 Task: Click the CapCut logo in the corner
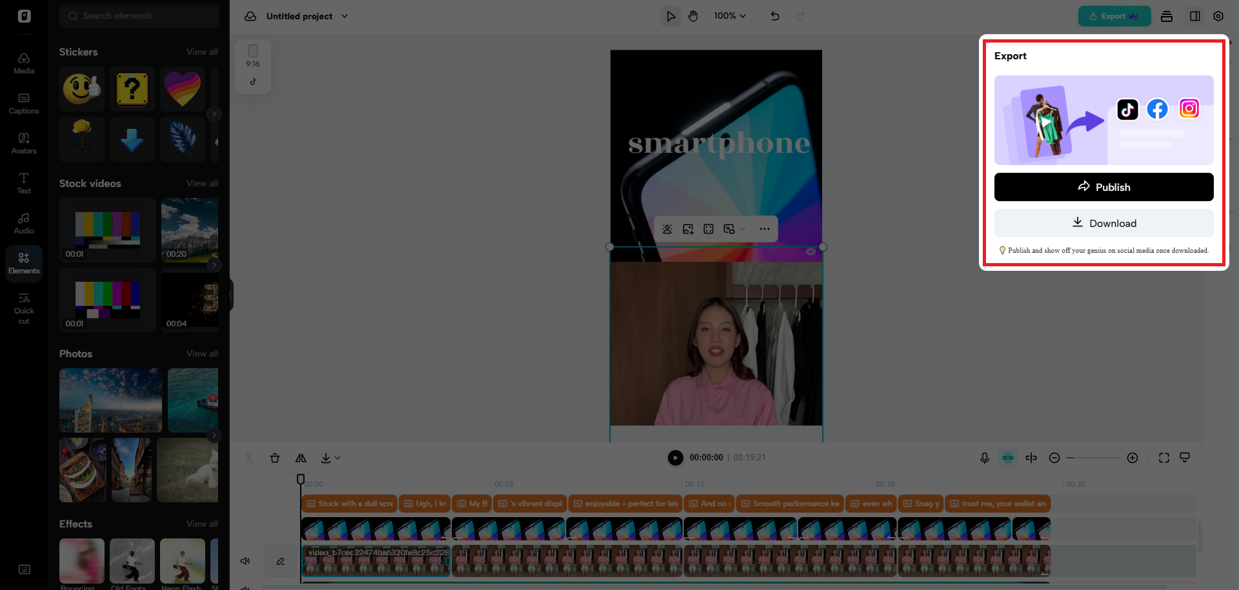[25, 16]
